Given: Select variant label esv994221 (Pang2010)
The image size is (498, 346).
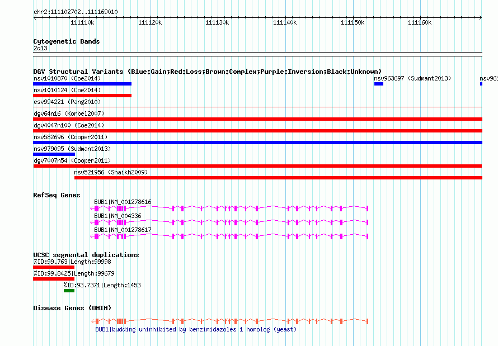Looking at the screenshot, I should click(x=67, y=102).
